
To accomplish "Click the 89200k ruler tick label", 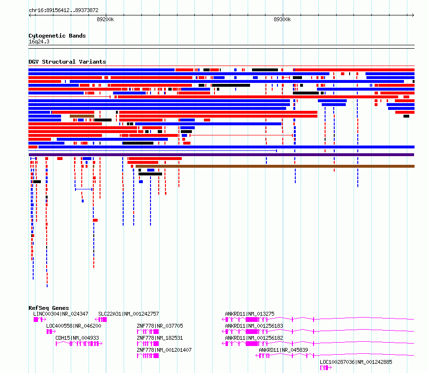I will tap(105, 19).
